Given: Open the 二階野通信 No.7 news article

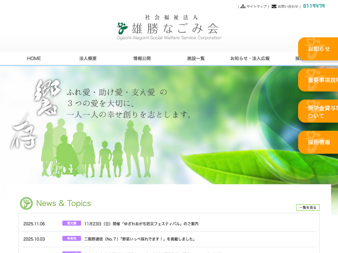Looking at the screenshot, I should 140,239.
